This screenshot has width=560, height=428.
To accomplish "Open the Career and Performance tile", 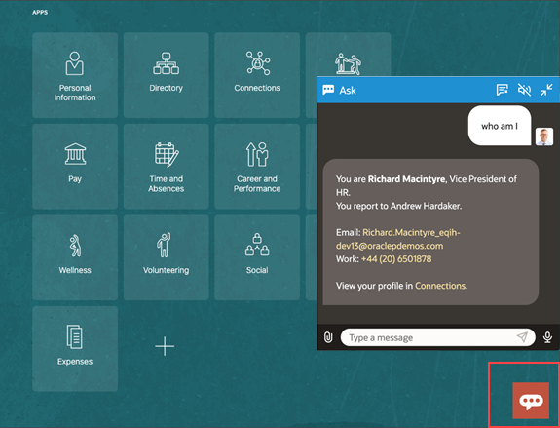I will point(257,167).
